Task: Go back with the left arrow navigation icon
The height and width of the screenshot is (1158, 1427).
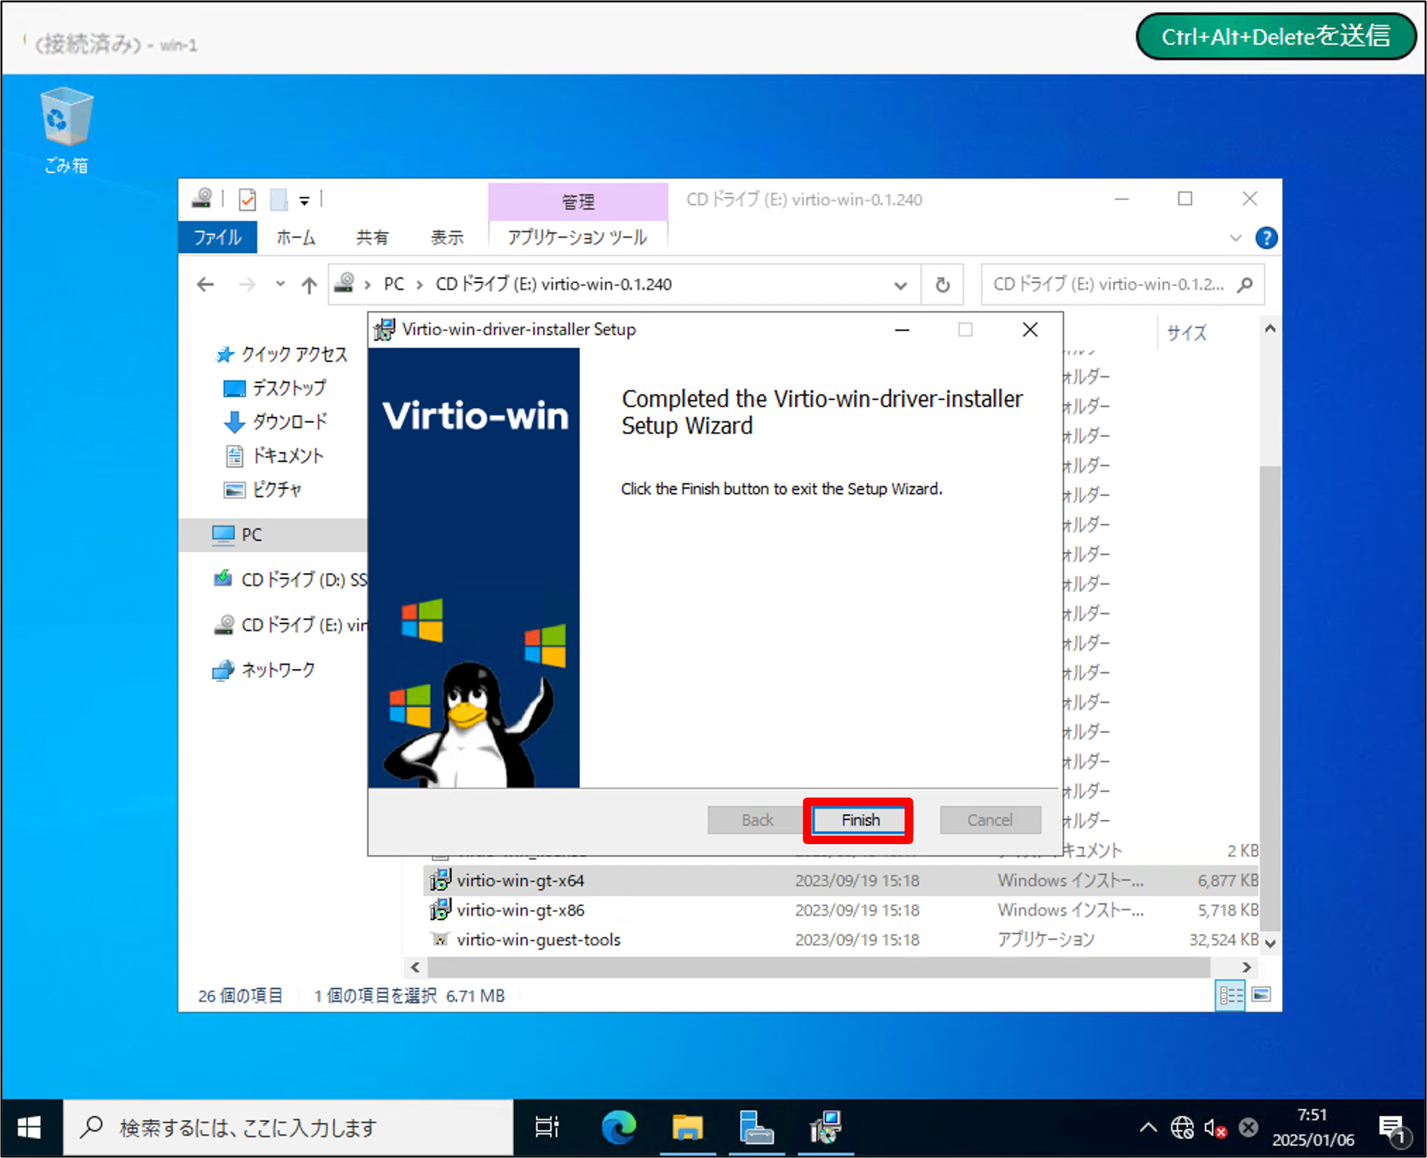Action: click(205, 285)
